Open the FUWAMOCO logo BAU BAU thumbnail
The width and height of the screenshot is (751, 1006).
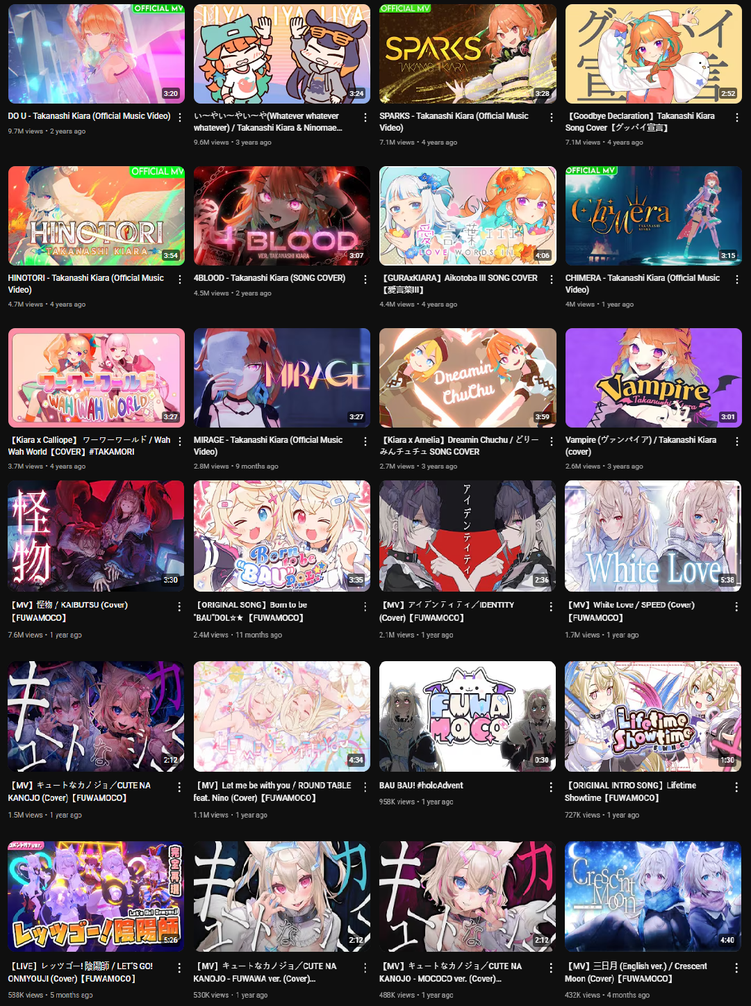tap(468, 716)
